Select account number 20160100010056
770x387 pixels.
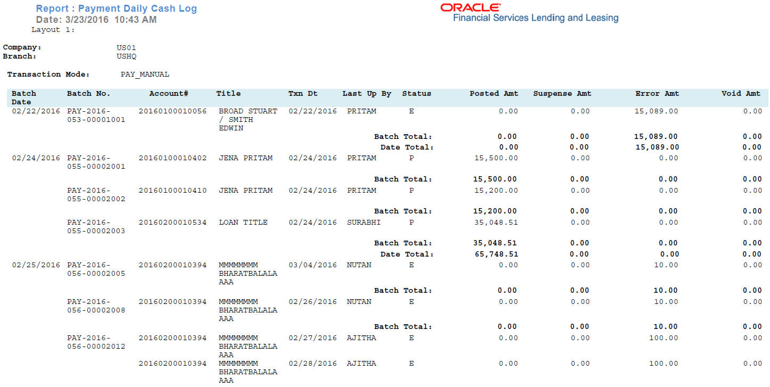172,111
